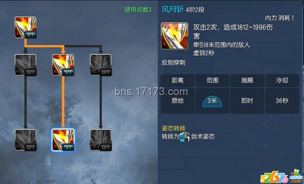304x184 pixels.
Task: Click the 52676 site logo watermark
Action: [281, 176]
